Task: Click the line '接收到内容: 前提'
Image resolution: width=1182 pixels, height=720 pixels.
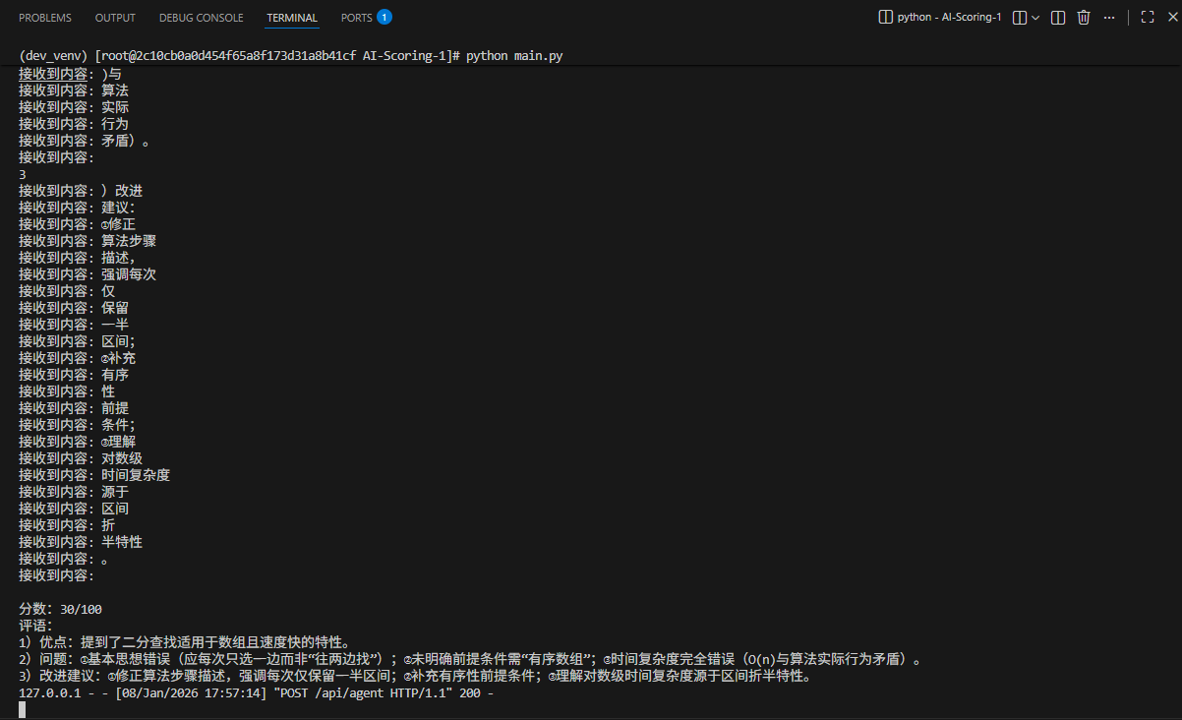Action: coord(74,408)
